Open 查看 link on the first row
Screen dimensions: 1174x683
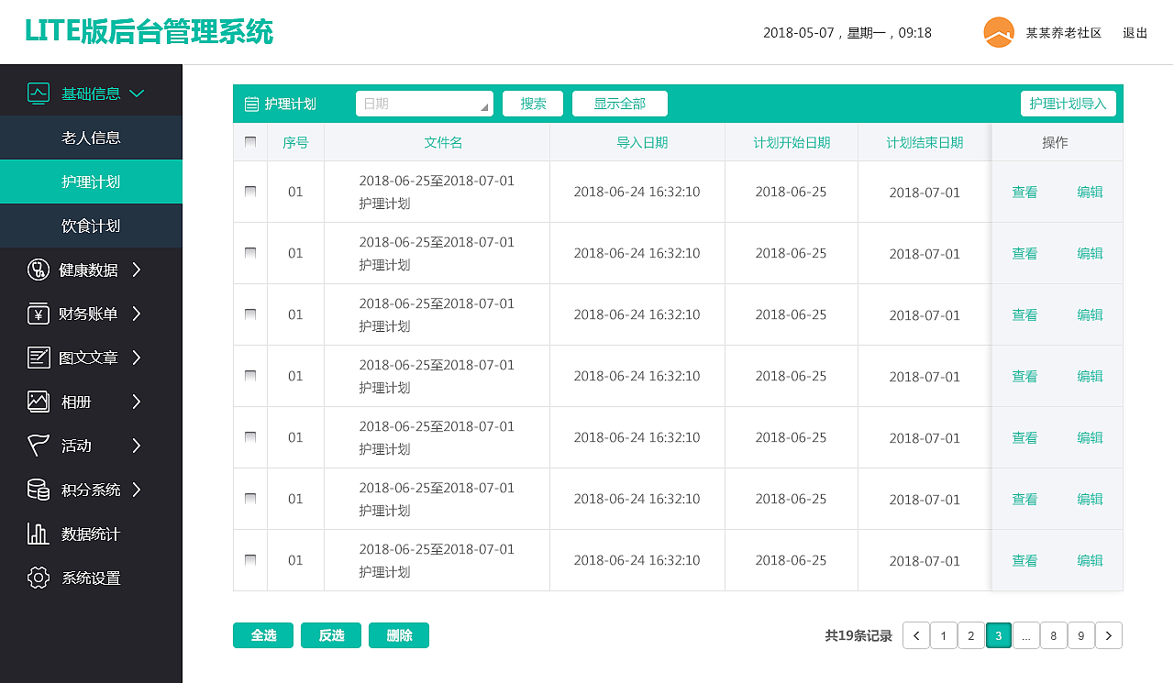(1024, 192)
